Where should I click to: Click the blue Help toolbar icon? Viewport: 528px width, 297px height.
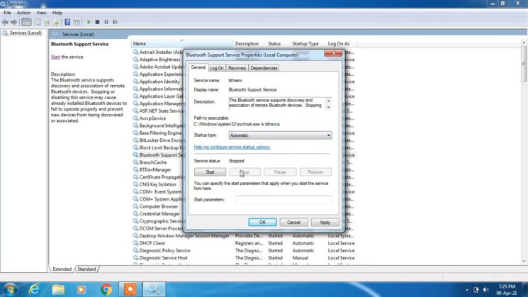click(67, 22)
